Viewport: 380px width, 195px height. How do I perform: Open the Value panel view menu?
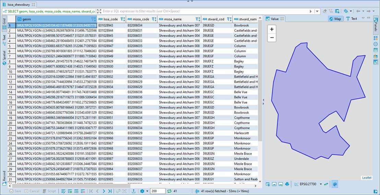363,18
